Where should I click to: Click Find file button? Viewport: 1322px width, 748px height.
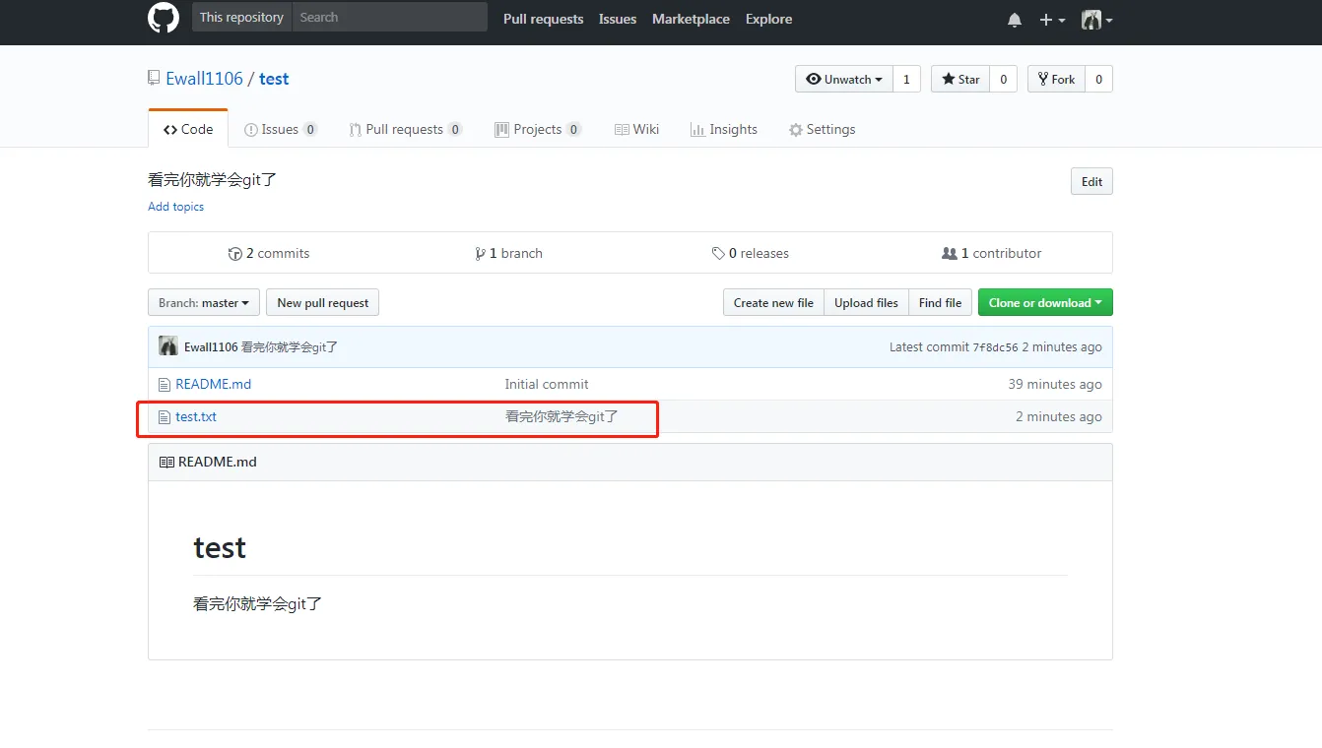940,302
